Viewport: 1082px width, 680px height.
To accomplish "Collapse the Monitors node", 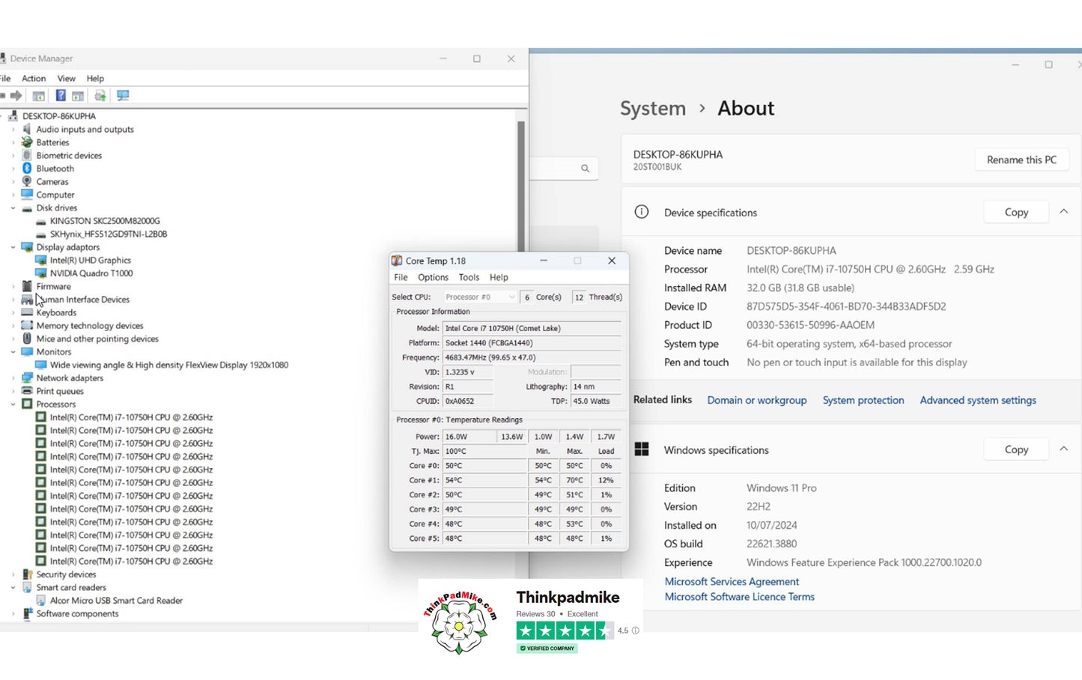I will pyautogui.click(x=13, y=352).
